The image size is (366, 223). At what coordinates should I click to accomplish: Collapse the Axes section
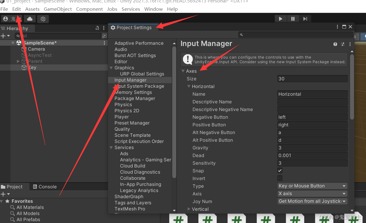(x=183, y=71)
